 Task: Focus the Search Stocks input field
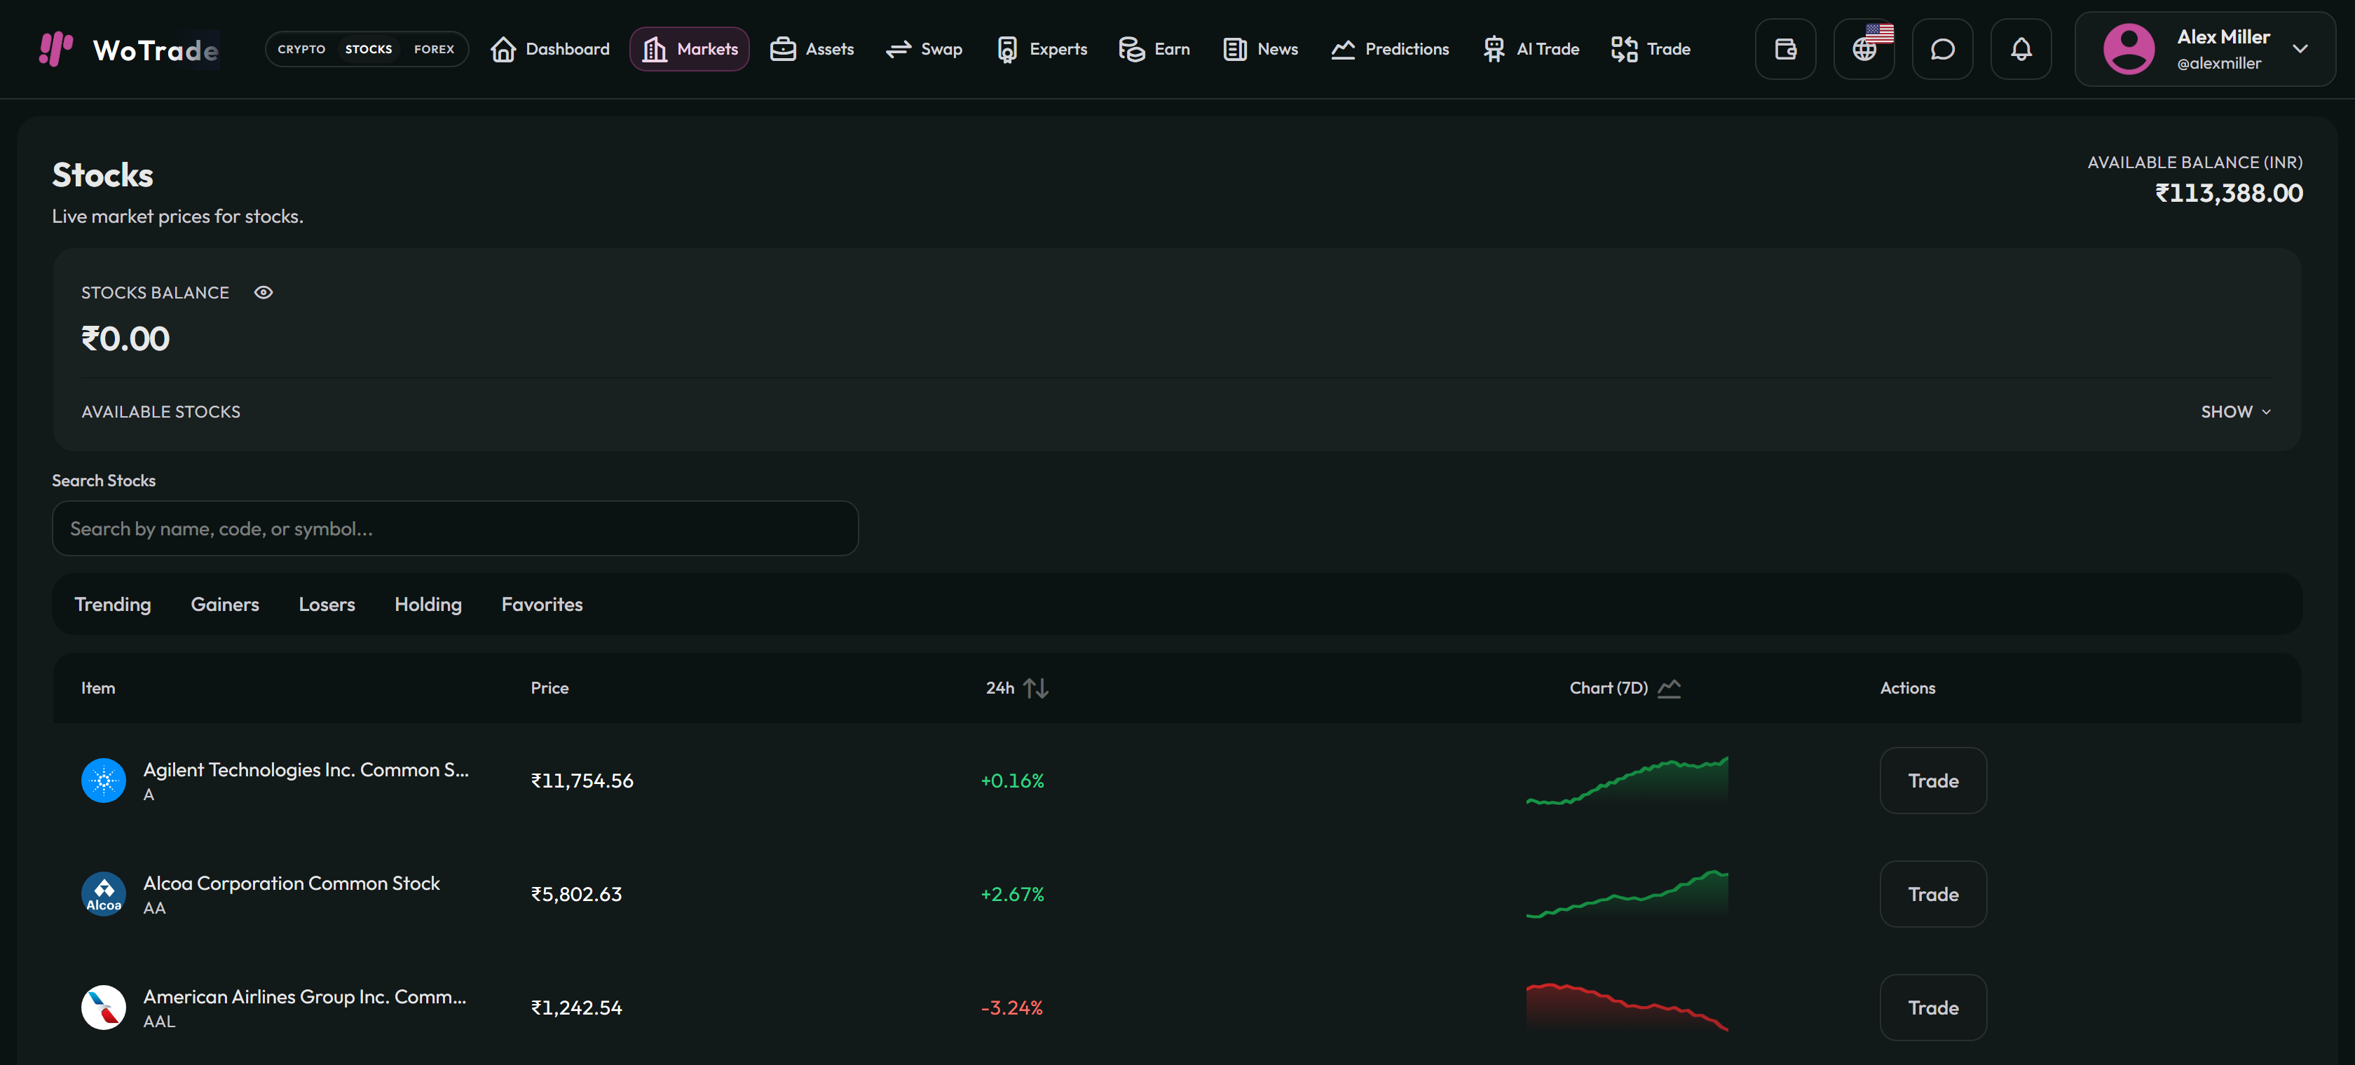coord(456,528)
